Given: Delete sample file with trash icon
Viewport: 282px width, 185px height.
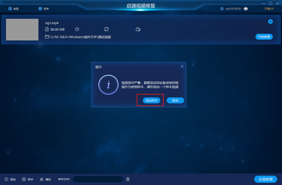Looking at the screenshot, I should coord(128,179).
